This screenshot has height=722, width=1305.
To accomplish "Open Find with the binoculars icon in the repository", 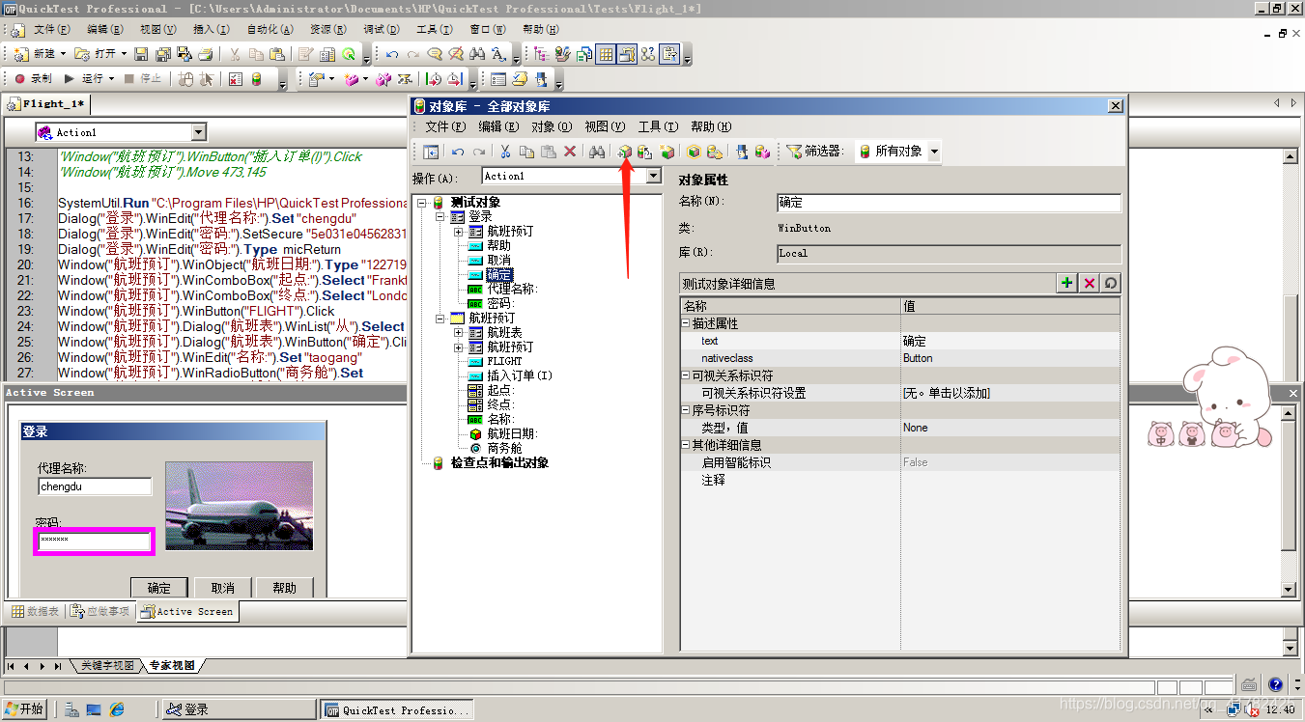I will pos(598,152).
